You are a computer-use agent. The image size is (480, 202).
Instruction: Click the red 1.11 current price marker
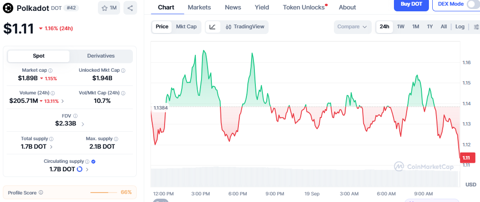467,158
